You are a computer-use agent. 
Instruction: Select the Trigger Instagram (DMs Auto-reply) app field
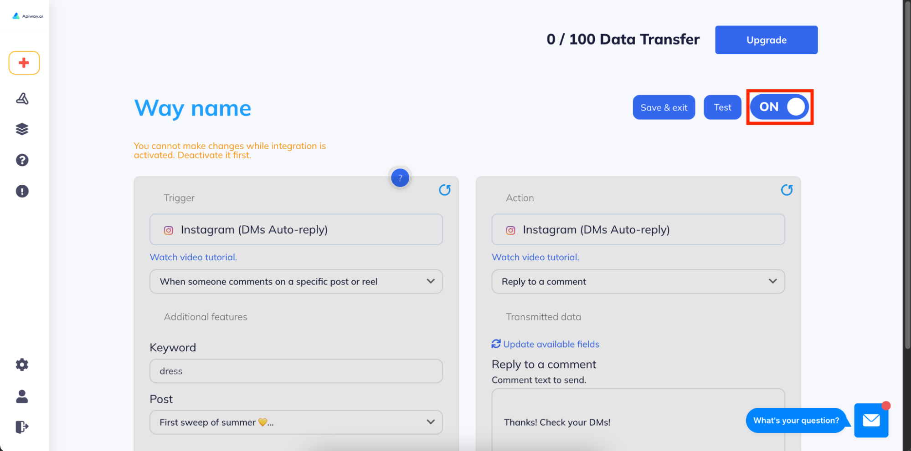click(x=296, y=230)
